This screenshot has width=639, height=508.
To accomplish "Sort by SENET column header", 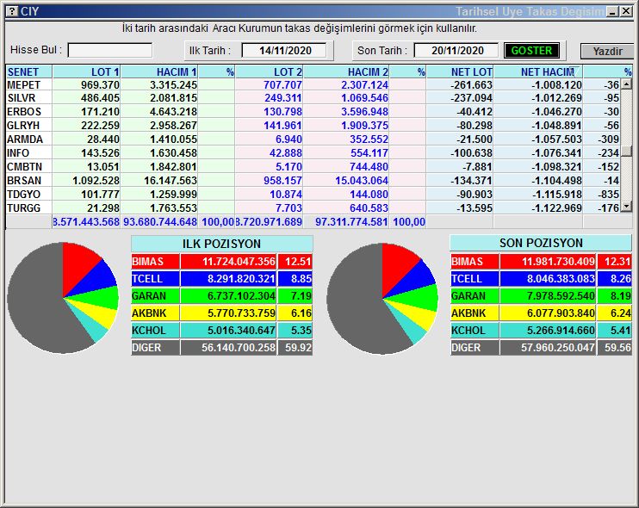I will pos(29,72).
